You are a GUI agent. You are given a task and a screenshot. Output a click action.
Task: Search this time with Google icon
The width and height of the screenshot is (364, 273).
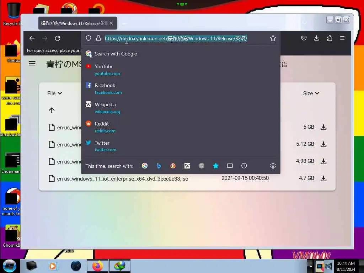[145, 166]
